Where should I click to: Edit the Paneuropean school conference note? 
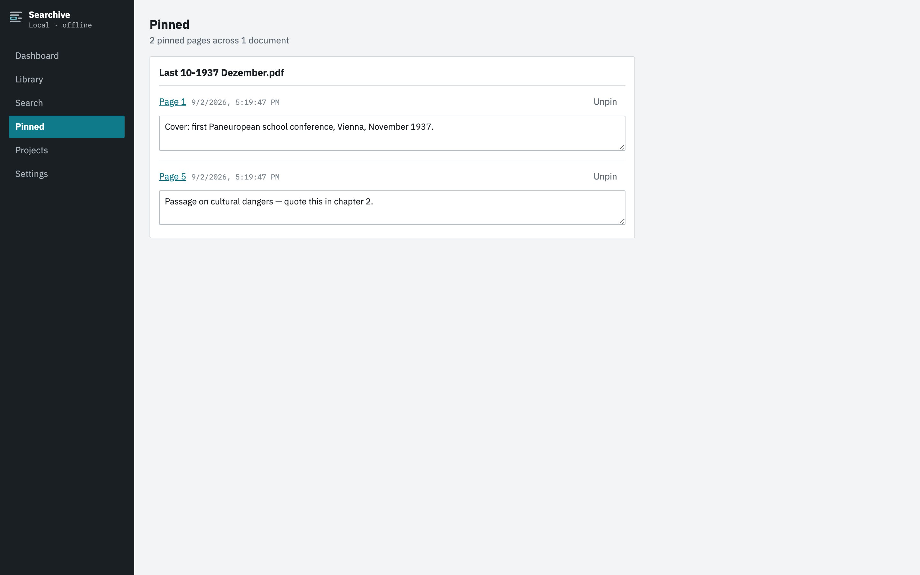click(x=392, y=133)
